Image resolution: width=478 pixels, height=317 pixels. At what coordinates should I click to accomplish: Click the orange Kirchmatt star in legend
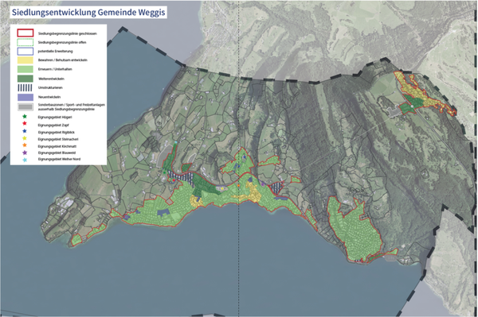pyautogui.click(x=25, y=145)
